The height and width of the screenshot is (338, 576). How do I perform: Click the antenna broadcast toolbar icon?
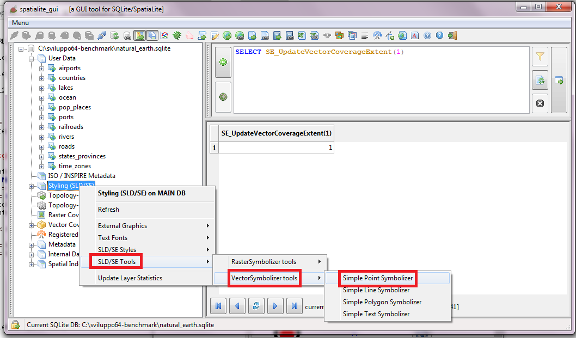377,35
